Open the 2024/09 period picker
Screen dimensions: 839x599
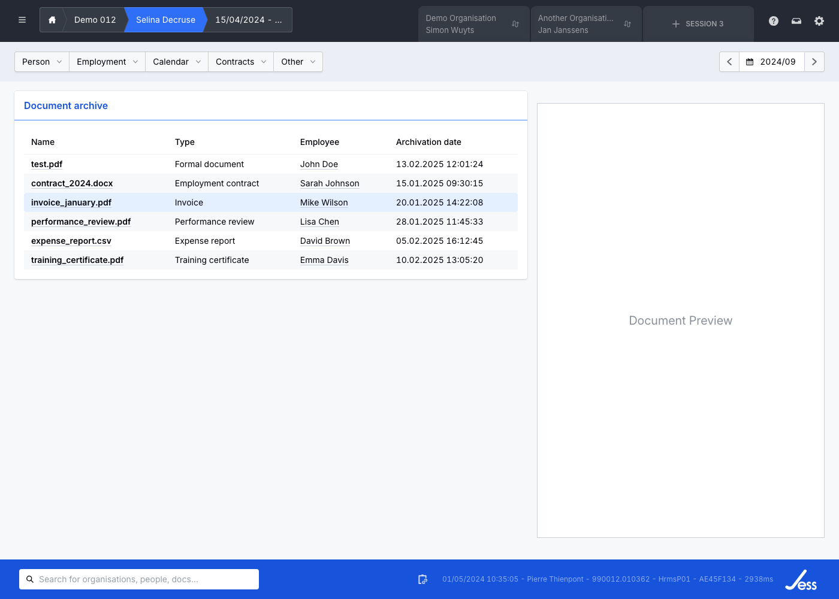click(771, 62)
